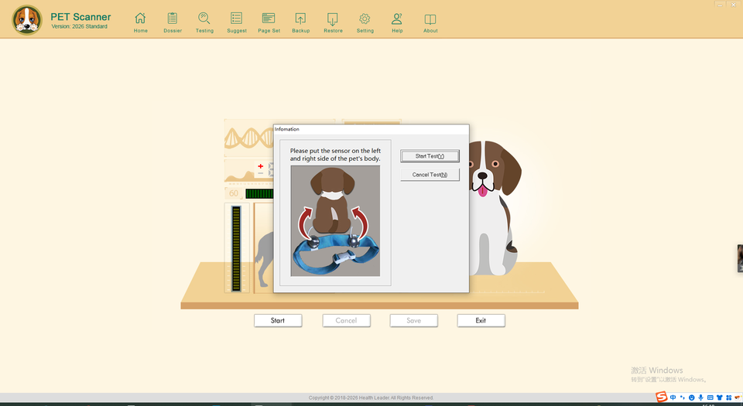Click the Start button below the table
Viewport: 743px width, 406px height.
pos(278,320)
